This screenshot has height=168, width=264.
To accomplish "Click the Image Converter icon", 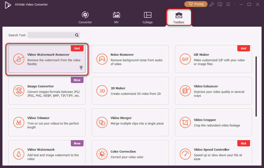I will (x=19, y=91).
